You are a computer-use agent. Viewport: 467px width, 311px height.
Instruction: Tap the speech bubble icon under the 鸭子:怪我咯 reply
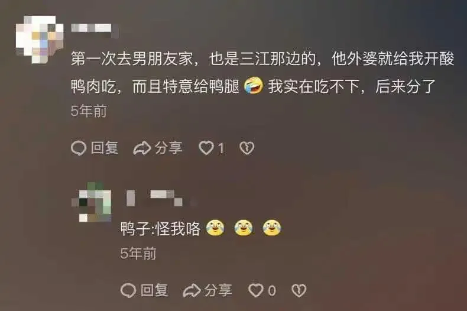tap(128, 290)
